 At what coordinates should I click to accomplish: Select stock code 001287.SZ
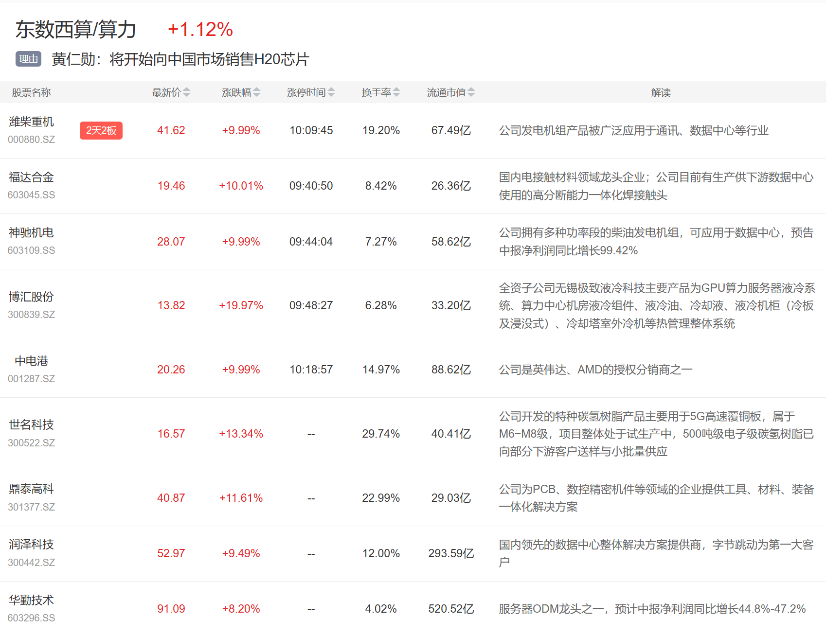(x=31, y=379)
